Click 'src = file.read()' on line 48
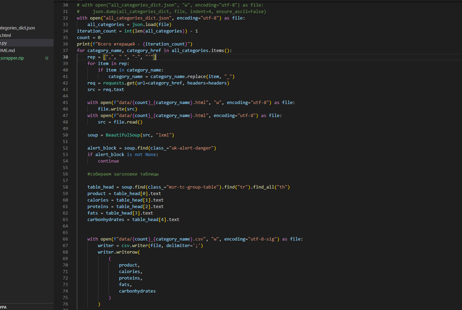 point(120,122)
